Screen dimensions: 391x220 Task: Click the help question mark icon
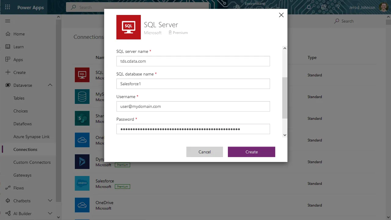(338, 7)
